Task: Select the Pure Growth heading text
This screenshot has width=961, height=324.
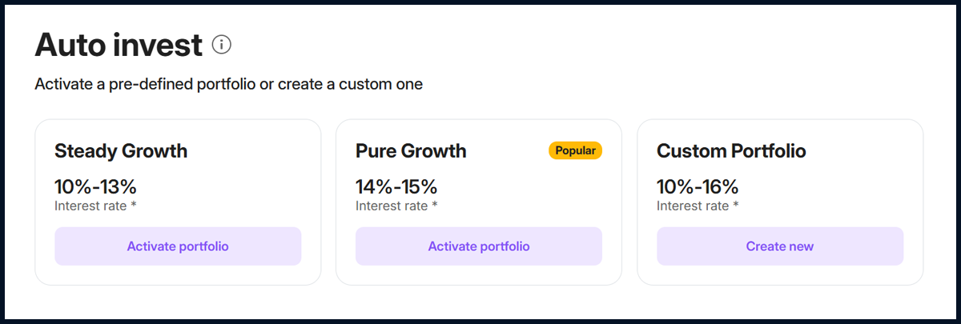Action: coord(411,151)
